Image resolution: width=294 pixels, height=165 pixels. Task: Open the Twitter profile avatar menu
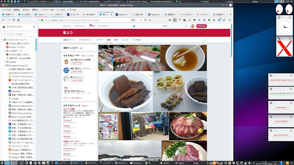(x=192, y=26)
